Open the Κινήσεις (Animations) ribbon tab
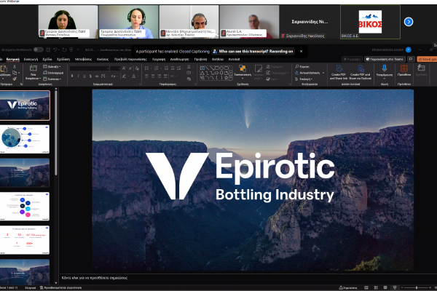This screenshot has height=291, width=437. 103,59
